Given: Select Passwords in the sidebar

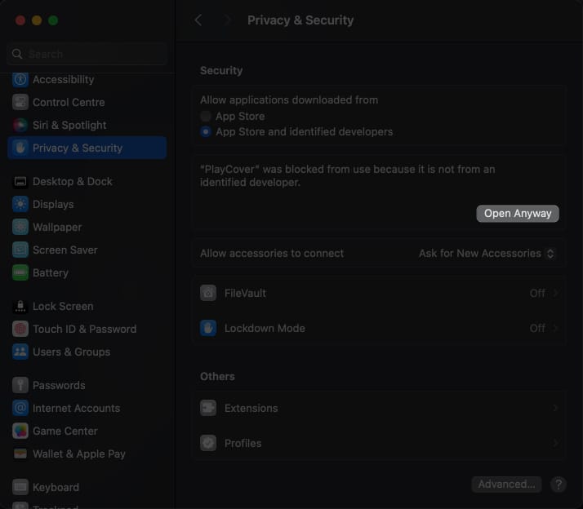Looking at the screenshot, I should coord(87,385).
